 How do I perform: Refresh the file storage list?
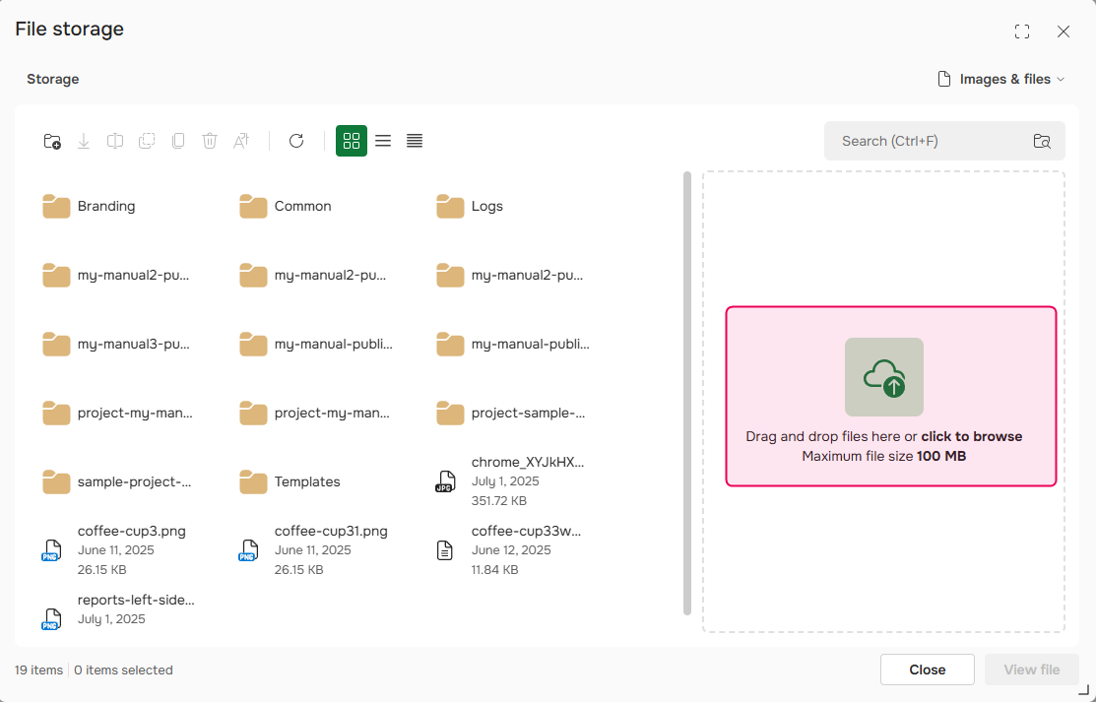click(296, 141)
